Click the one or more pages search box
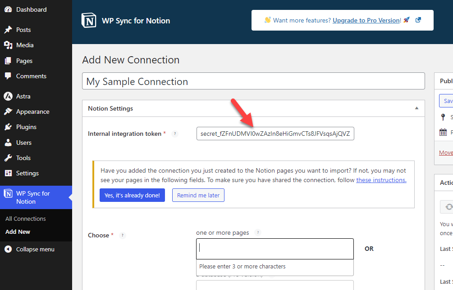The height and width of the screenshot is (290, 453). coord(275,249)
